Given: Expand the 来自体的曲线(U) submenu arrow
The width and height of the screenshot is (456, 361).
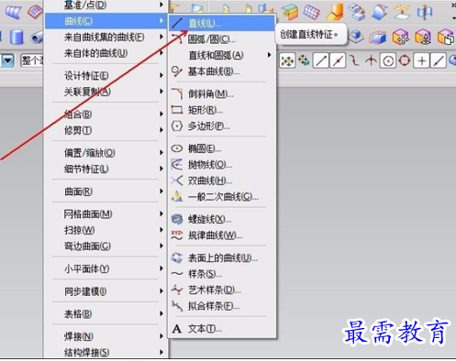Looking at the screenshot, I should point(161,53).
